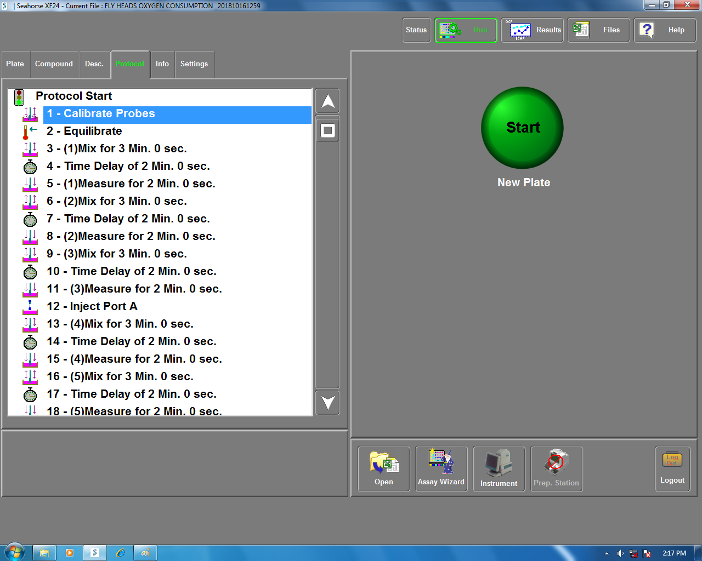Open the Prep. Station panel
Image resolution: width=702 pixels, height=561 pixels.
(x=557, y=469)
